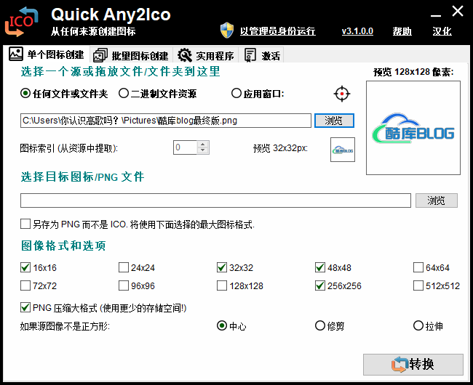Viewport: 473px width, 385px height.
Task: Click 浏览 button for target file
Action: [x=436, y=200]
